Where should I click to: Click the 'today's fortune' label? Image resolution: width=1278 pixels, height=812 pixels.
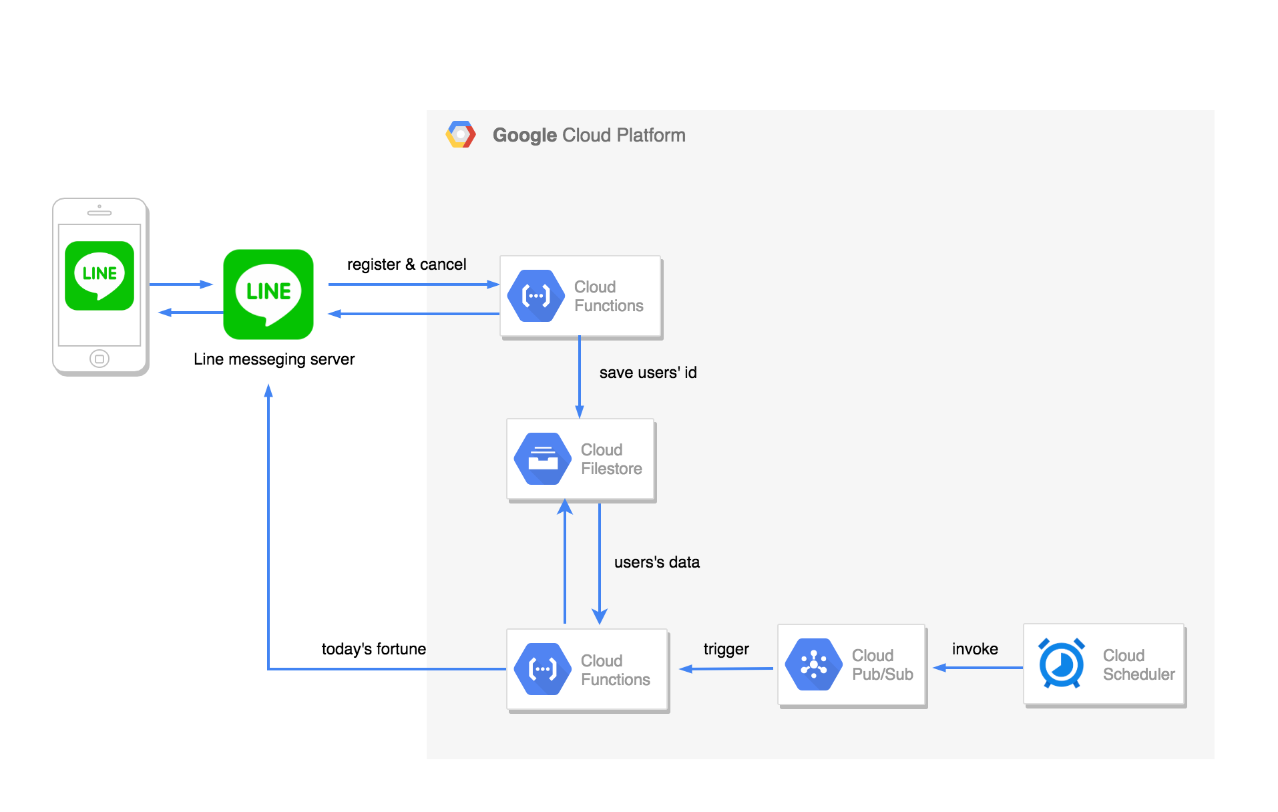373,649
